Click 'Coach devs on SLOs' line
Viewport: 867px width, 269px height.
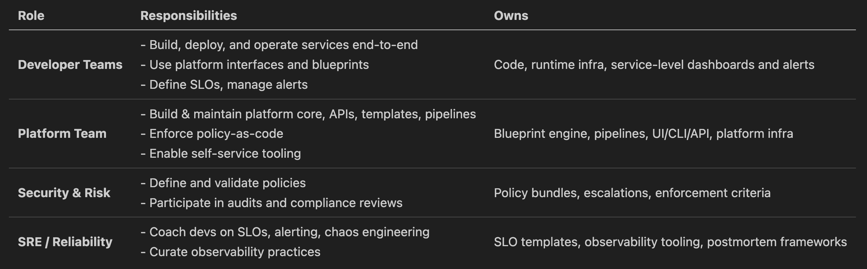click(289, 232)
